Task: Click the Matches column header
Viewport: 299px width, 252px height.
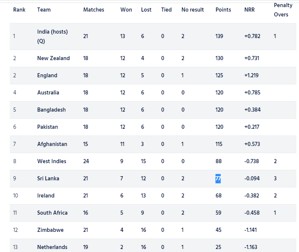Action: tap(94, 10)
